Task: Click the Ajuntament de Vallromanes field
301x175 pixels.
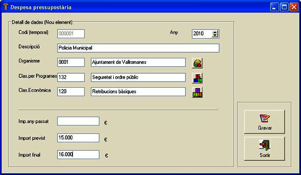Action: coord(138,62)
